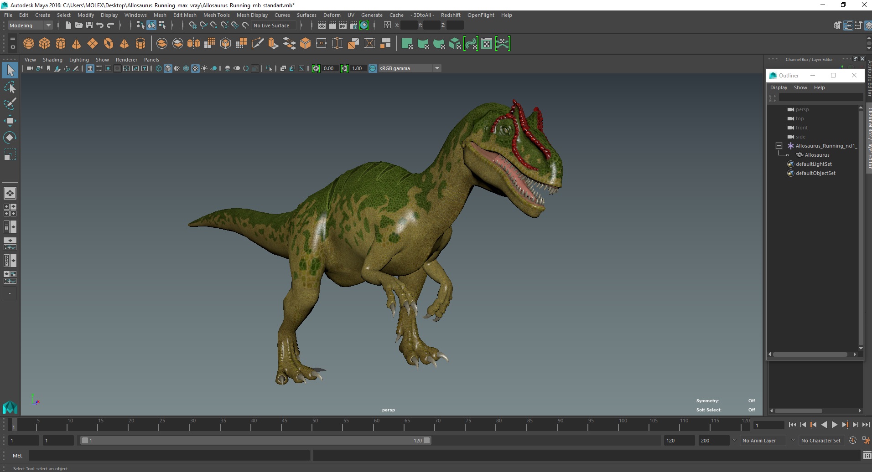Open a scene using folder icon
The width and height of the screenshot is (872, 472).
click(78, 26)
